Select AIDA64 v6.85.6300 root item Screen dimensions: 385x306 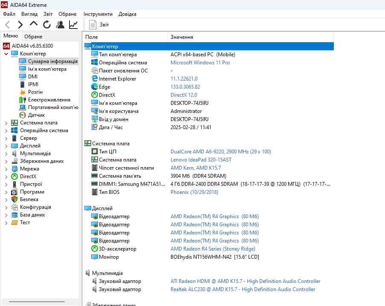click(28, 46)
